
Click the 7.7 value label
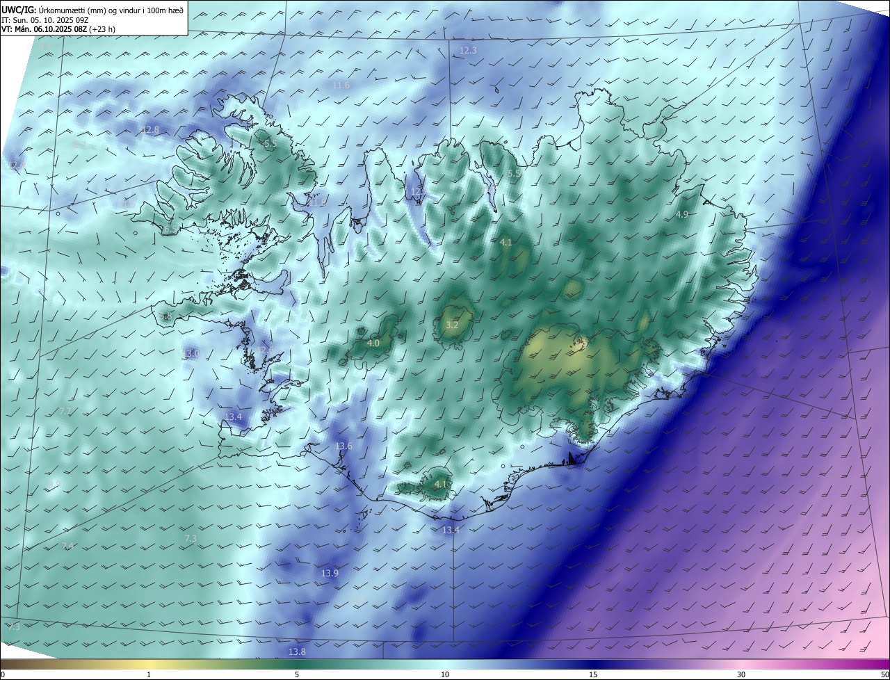(65, 412)
